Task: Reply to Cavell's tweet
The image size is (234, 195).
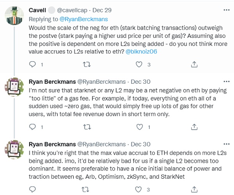Action: point(33,64)
